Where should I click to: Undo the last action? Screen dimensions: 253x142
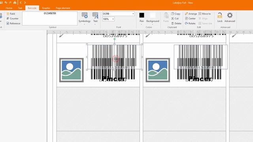pyautogui.click(x=6, y=3)
